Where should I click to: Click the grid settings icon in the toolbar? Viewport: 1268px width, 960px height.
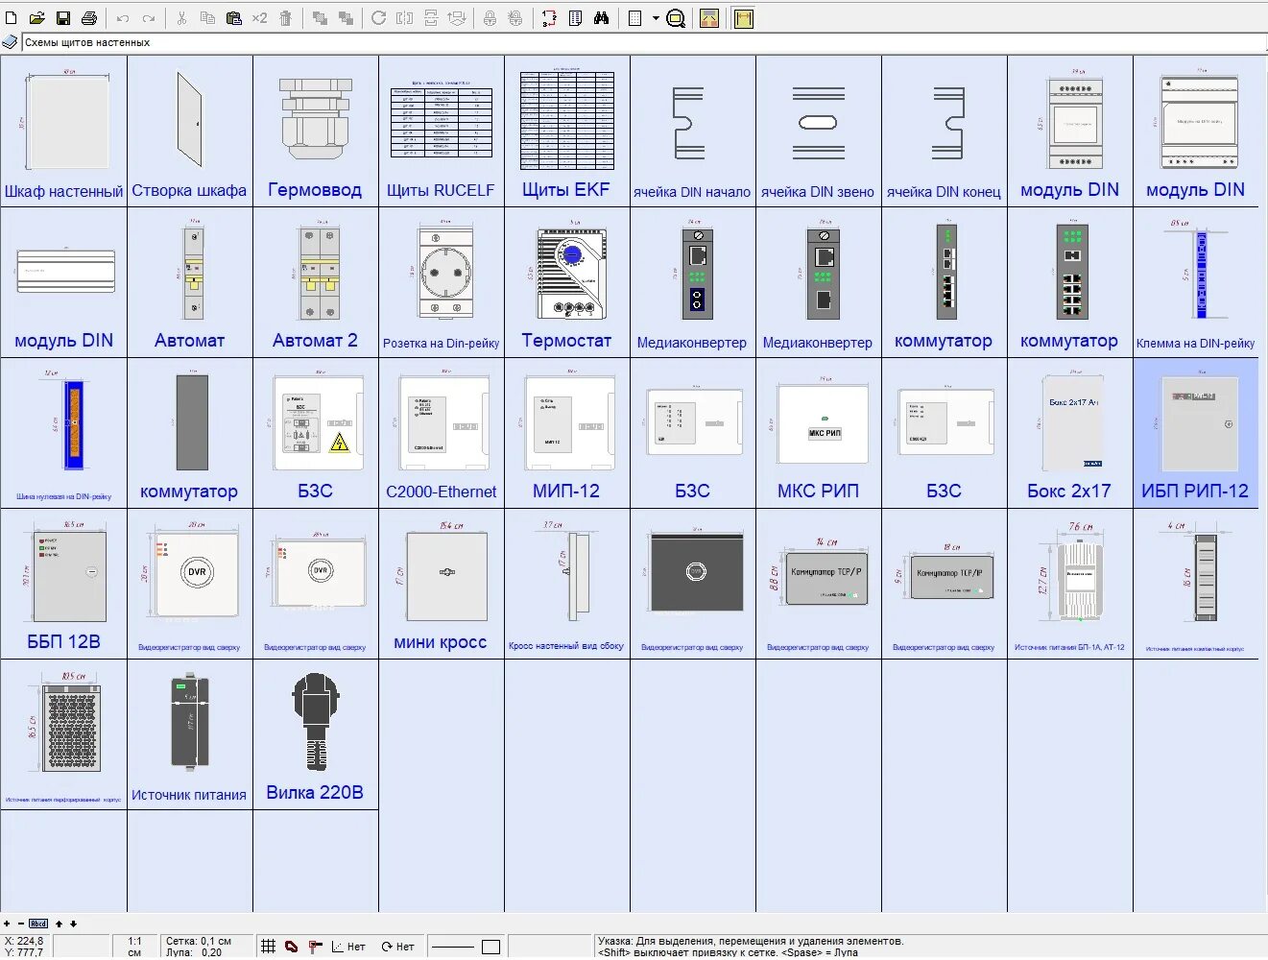tap(635, 18)
